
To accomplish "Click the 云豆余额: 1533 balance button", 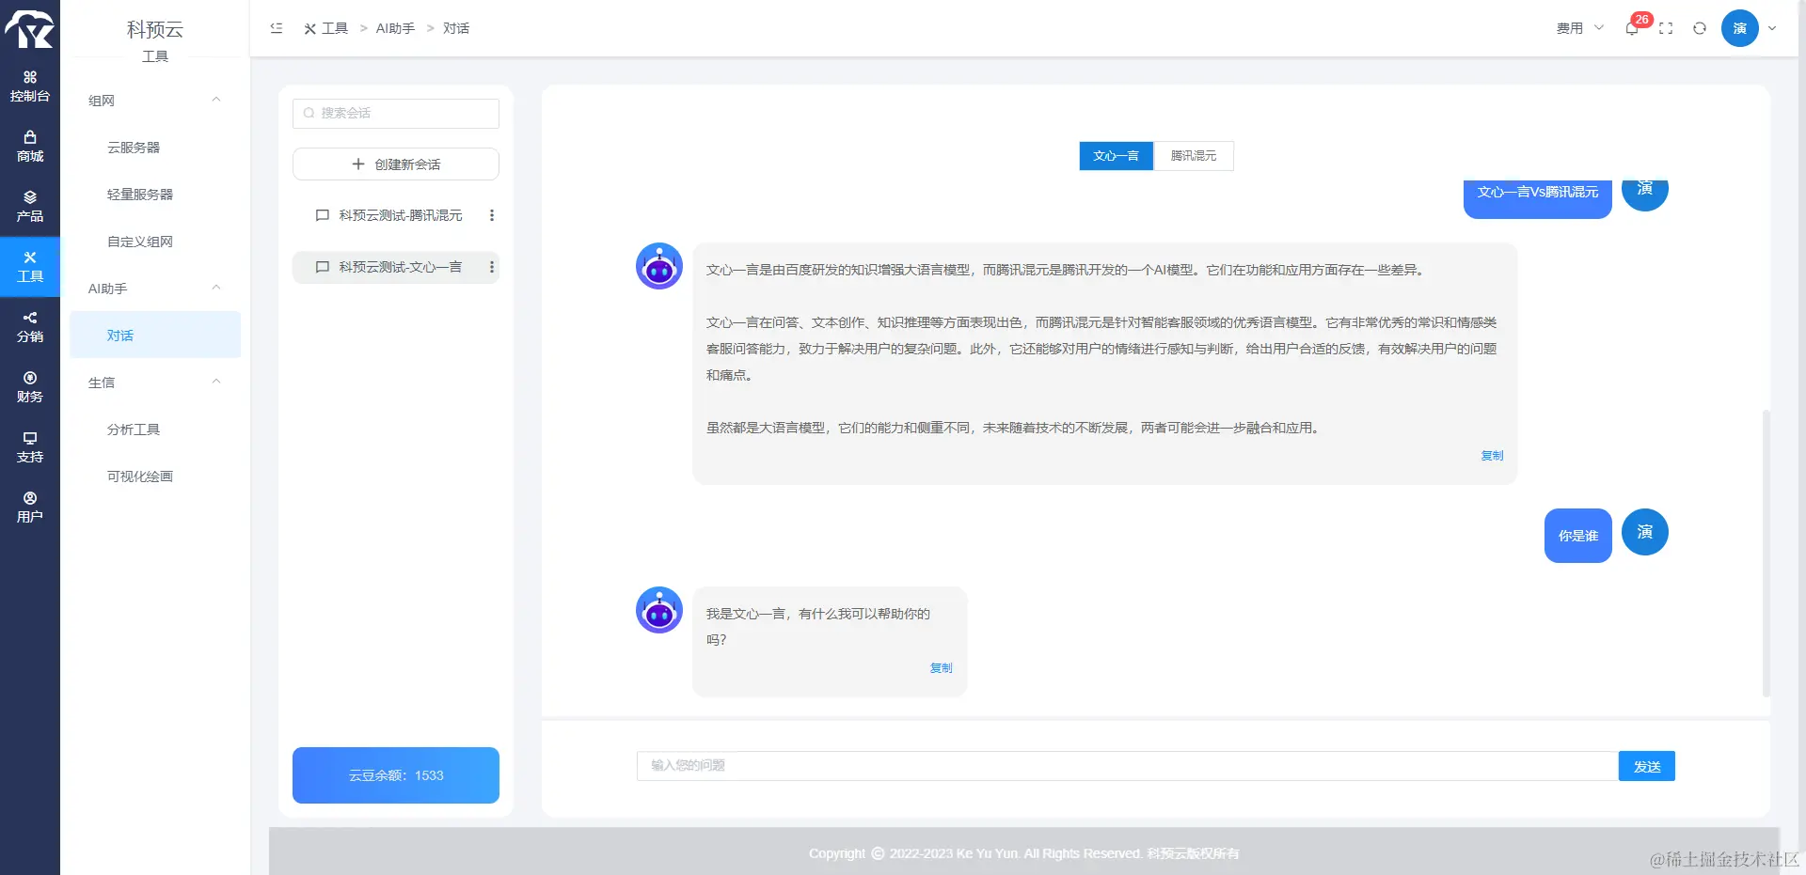I will click(x=396, y=775).
